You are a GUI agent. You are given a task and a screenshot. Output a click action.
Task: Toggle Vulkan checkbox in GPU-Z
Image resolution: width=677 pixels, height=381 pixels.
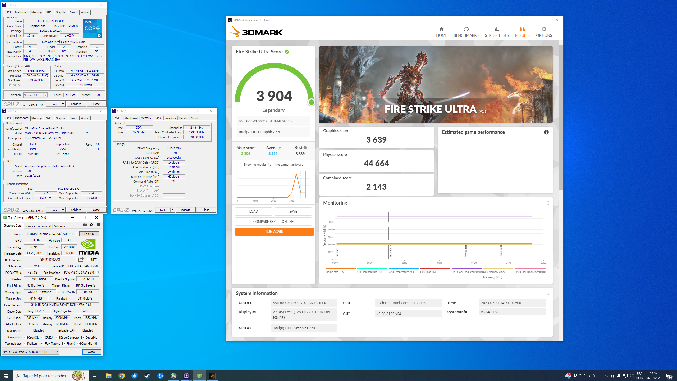tap(26, 344)
